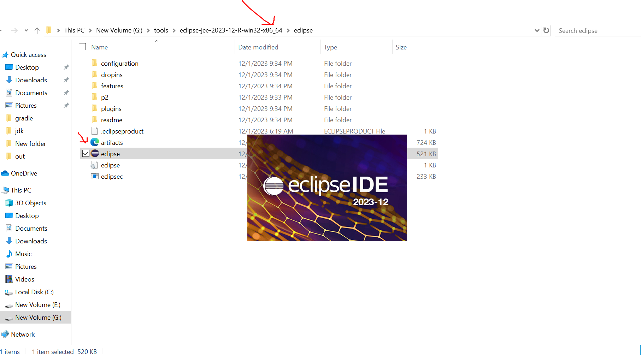Click the Local Disk (C:) drive icon
Screen dimensions: 641x355
pyautogui.click(x=9, y=292)
